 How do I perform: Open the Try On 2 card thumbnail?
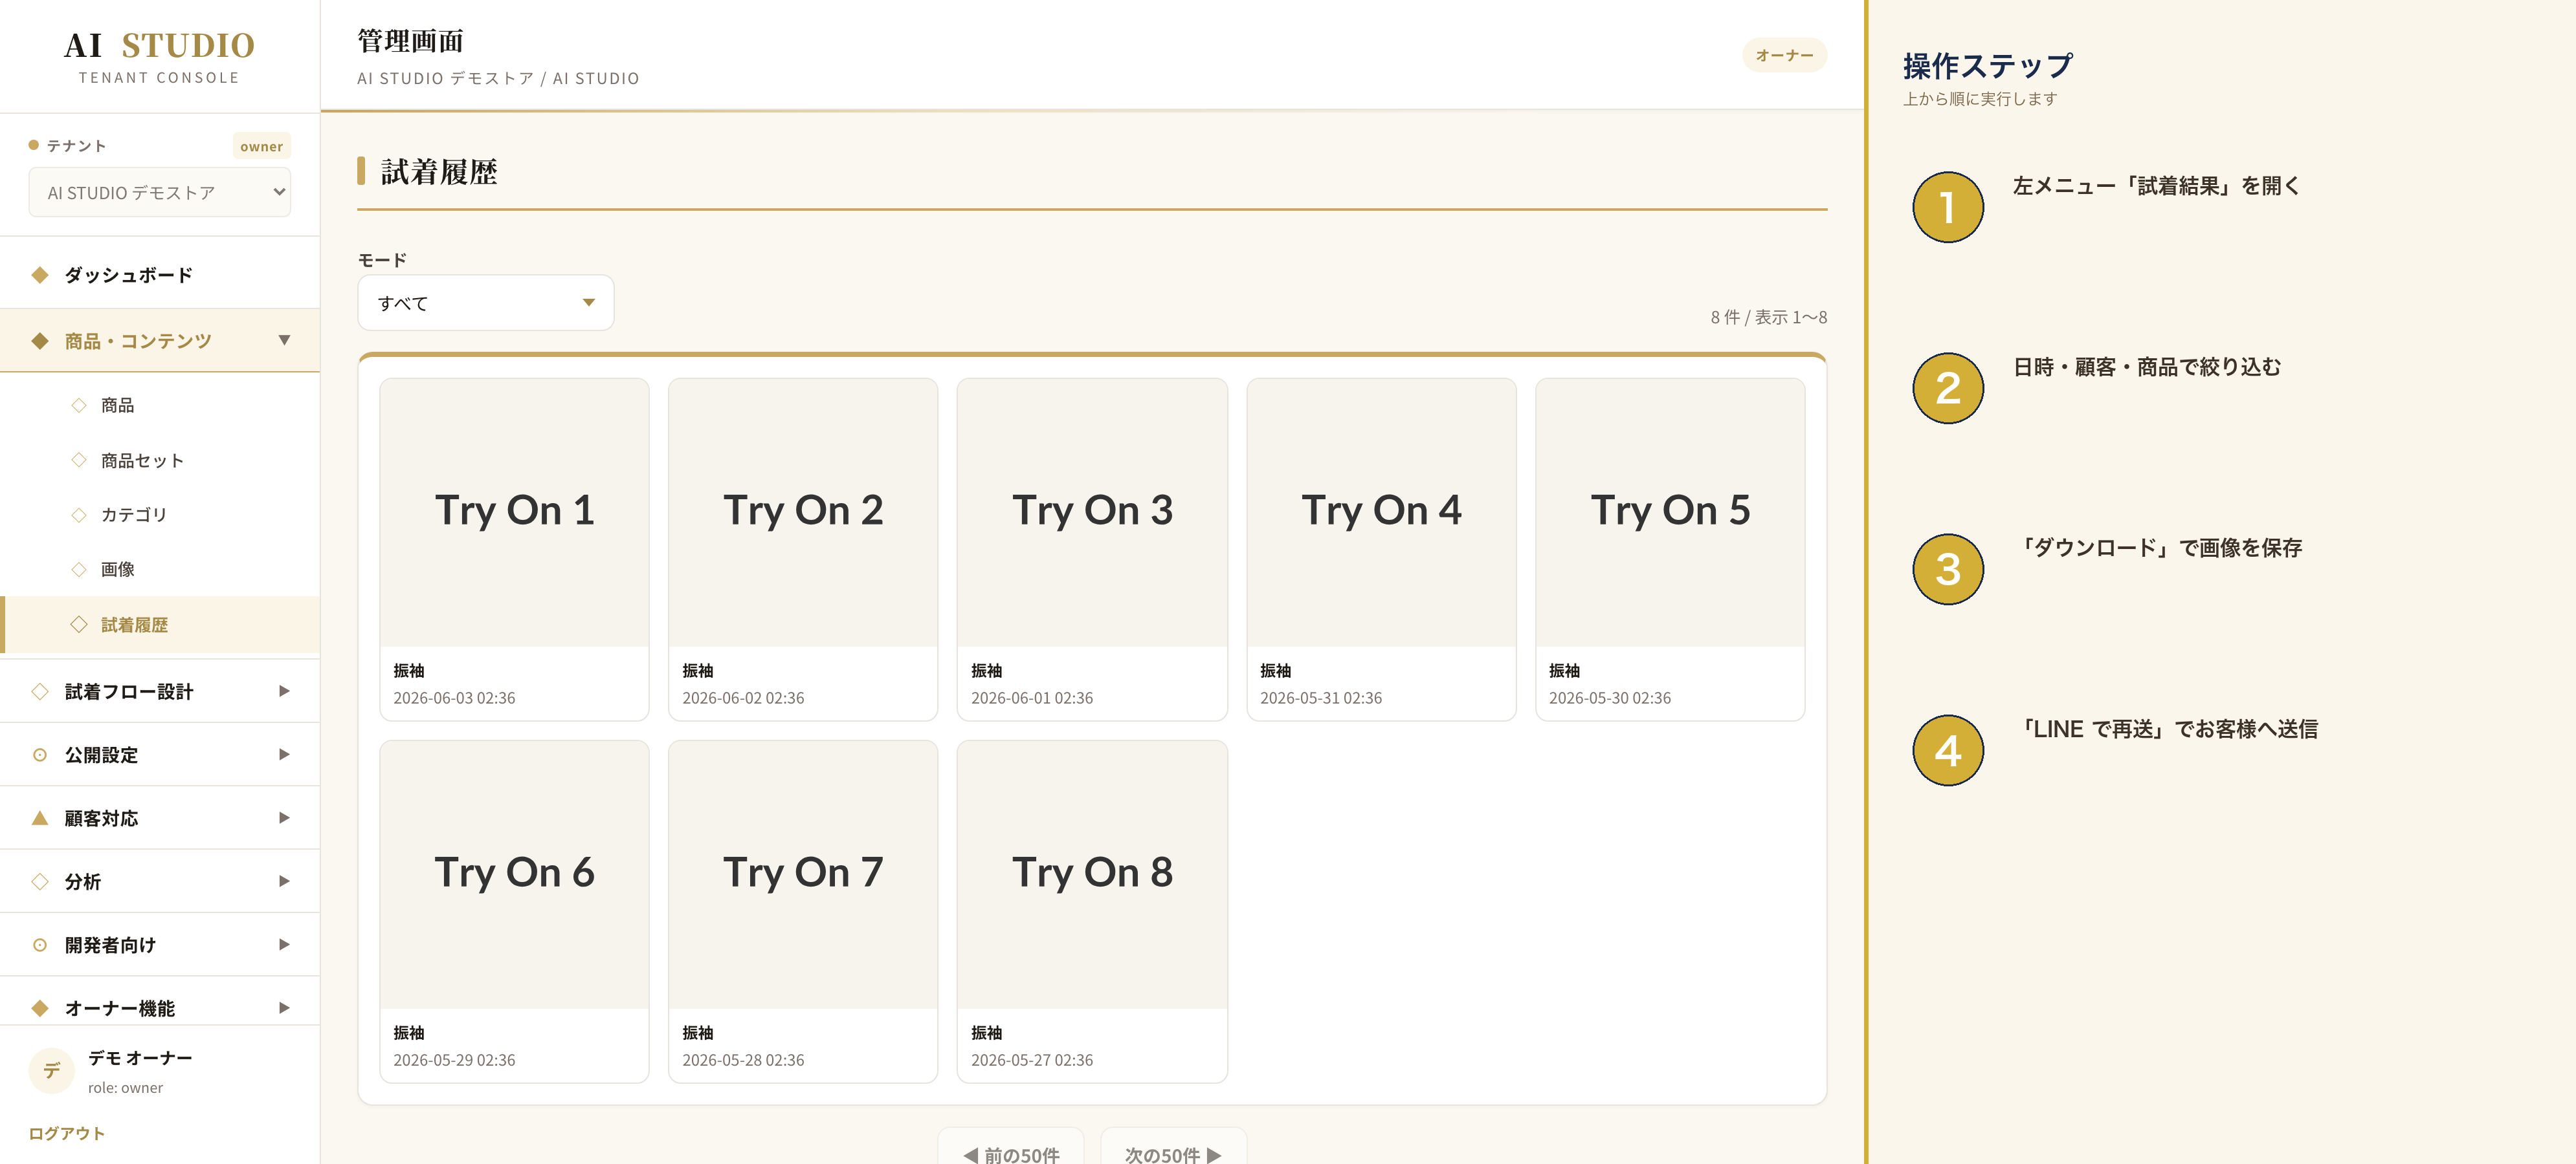(803, 512)
